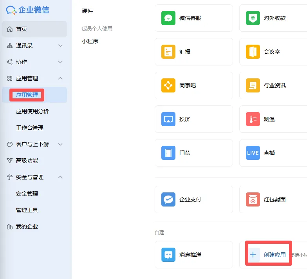Click the 门禁 label
307x279 pixels.
[x=185, y=153]
